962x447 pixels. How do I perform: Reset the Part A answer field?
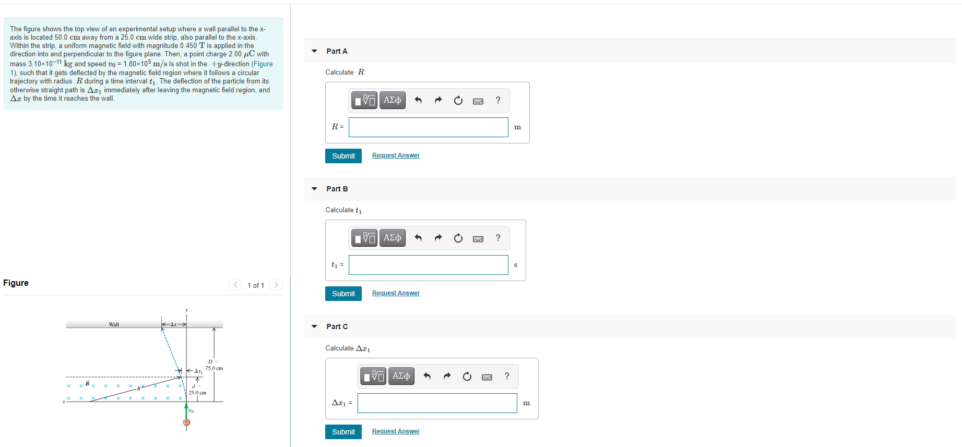click(458, 100)
